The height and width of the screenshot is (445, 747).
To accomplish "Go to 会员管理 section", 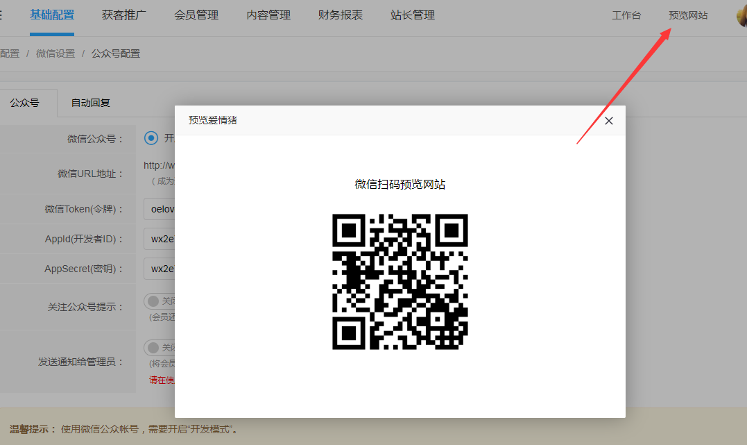I will (x=196, y=15).
